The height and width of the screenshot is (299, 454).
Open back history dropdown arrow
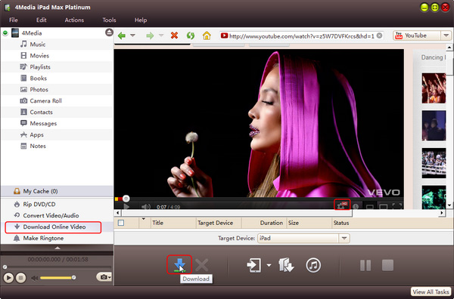pyautogui.click(x=132, y=35)
